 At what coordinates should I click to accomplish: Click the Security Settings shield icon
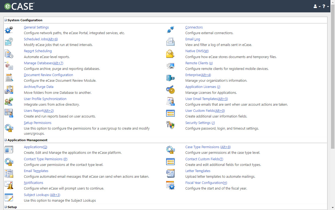pyautogui.click(x=170, y=125)
